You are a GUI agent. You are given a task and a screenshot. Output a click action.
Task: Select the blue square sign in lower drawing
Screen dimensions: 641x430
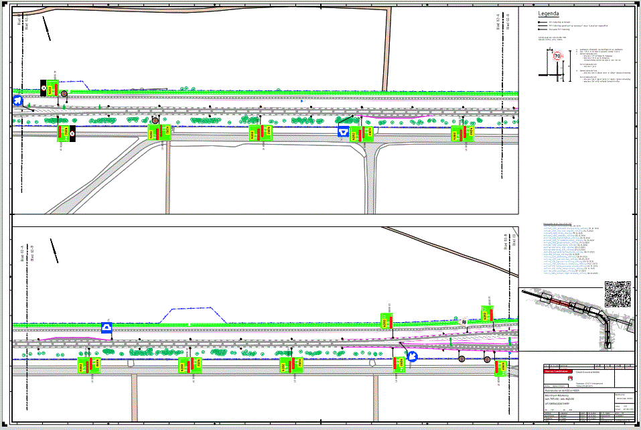click(x=106, y=328)
